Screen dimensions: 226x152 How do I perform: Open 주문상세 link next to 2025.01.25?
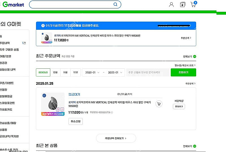[190, 84]
